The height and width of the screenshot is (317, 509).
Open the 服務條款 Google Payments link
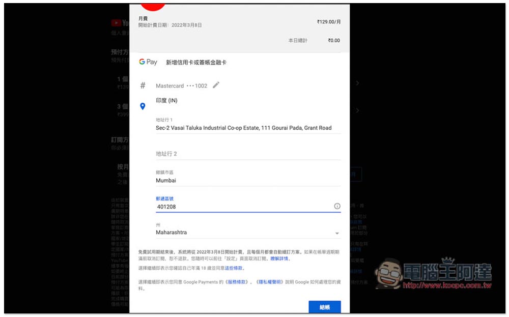point(237,282)
